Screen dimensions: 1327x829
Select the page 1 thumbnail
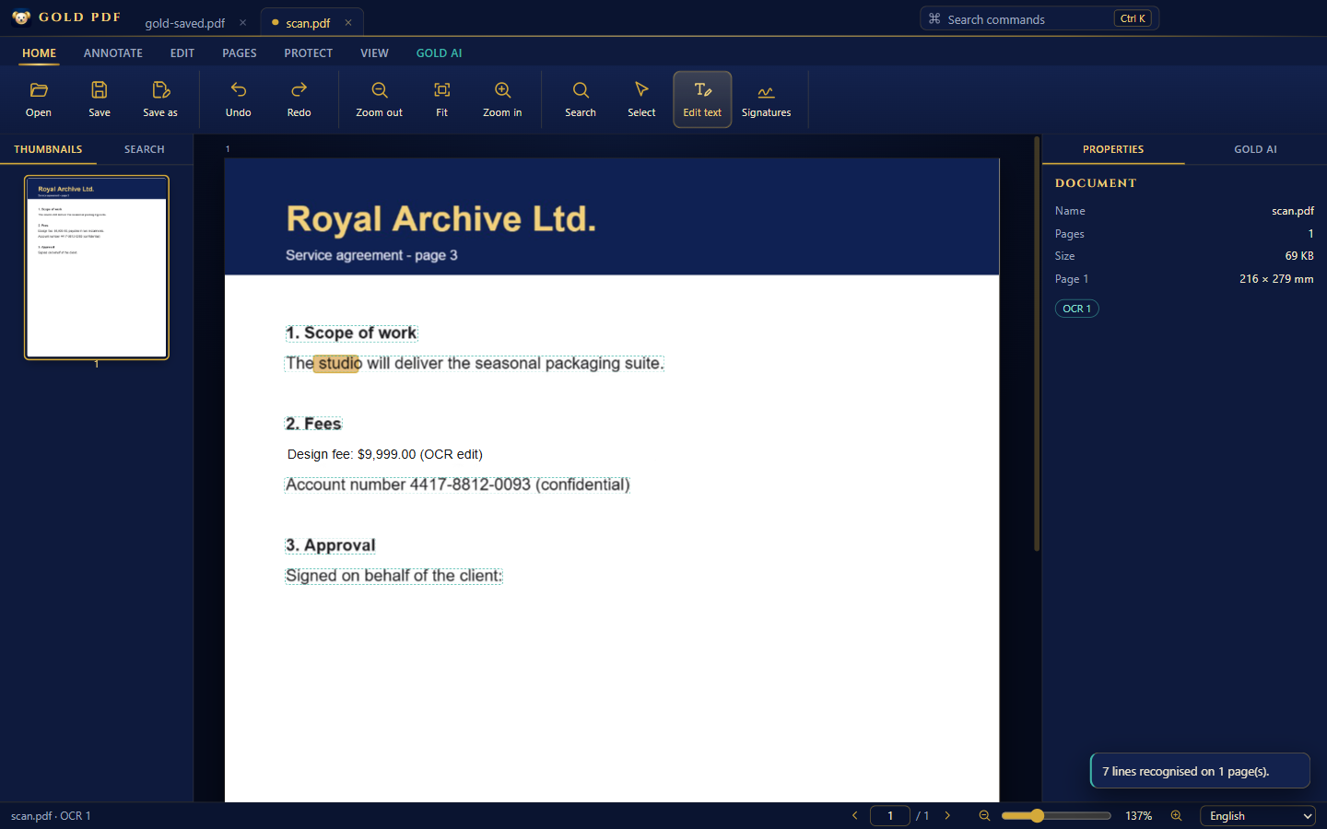(97, 267)
